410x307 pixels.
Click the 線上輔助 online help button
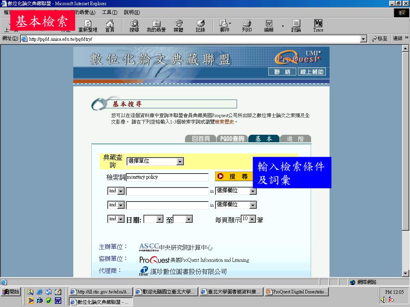[312, 72]
